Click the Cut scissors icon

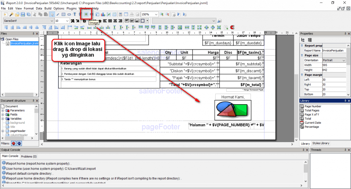35,14
